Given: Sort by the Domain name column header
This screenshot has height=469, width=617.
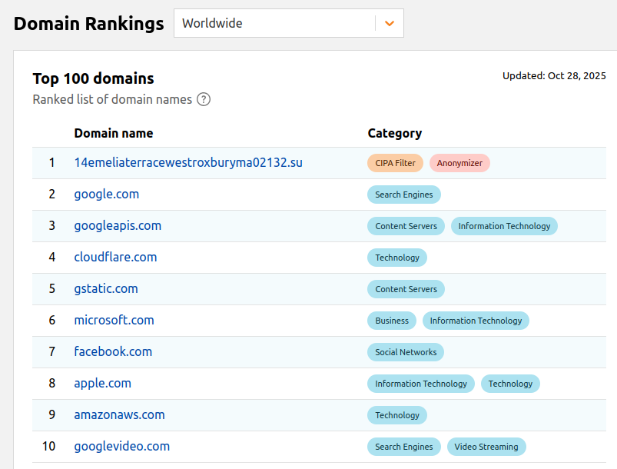Looking at the screenshot, I should tap(113, 133).
